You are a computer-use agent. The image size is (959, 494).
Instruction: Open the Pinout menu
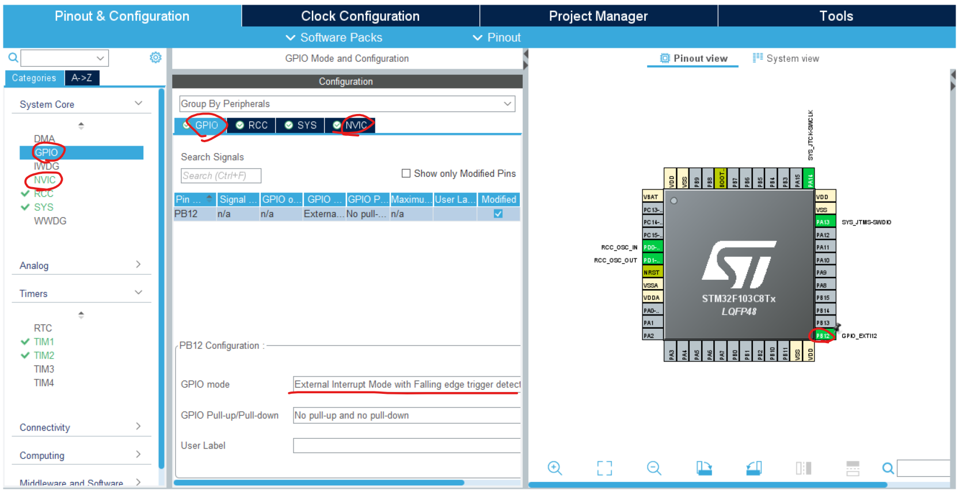tap(497, 37)
